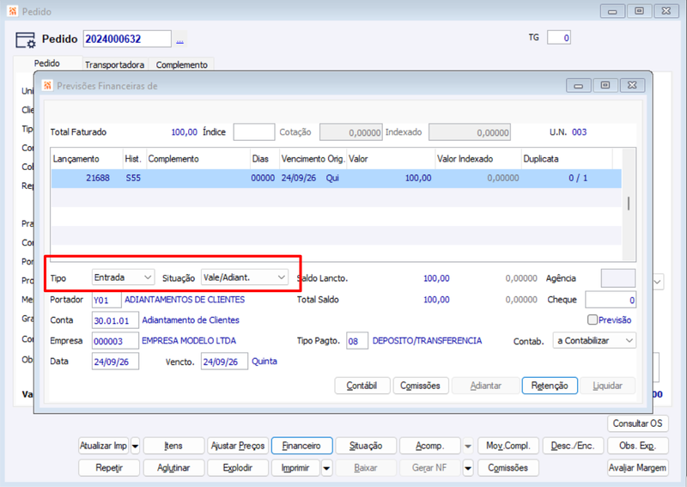Enable the Previsão checkbox
The image size is (687, 487).
(593, 320)
